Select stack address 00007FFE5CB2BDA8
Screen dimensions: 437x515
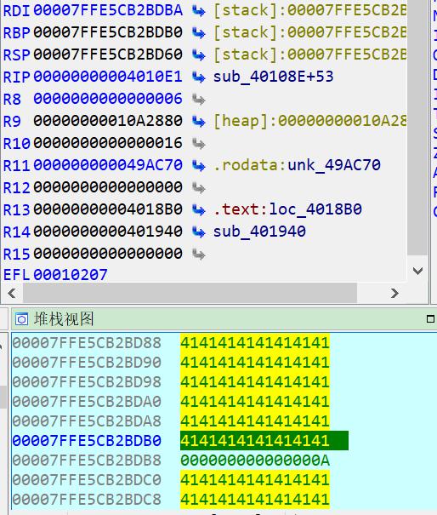(87, 421)
